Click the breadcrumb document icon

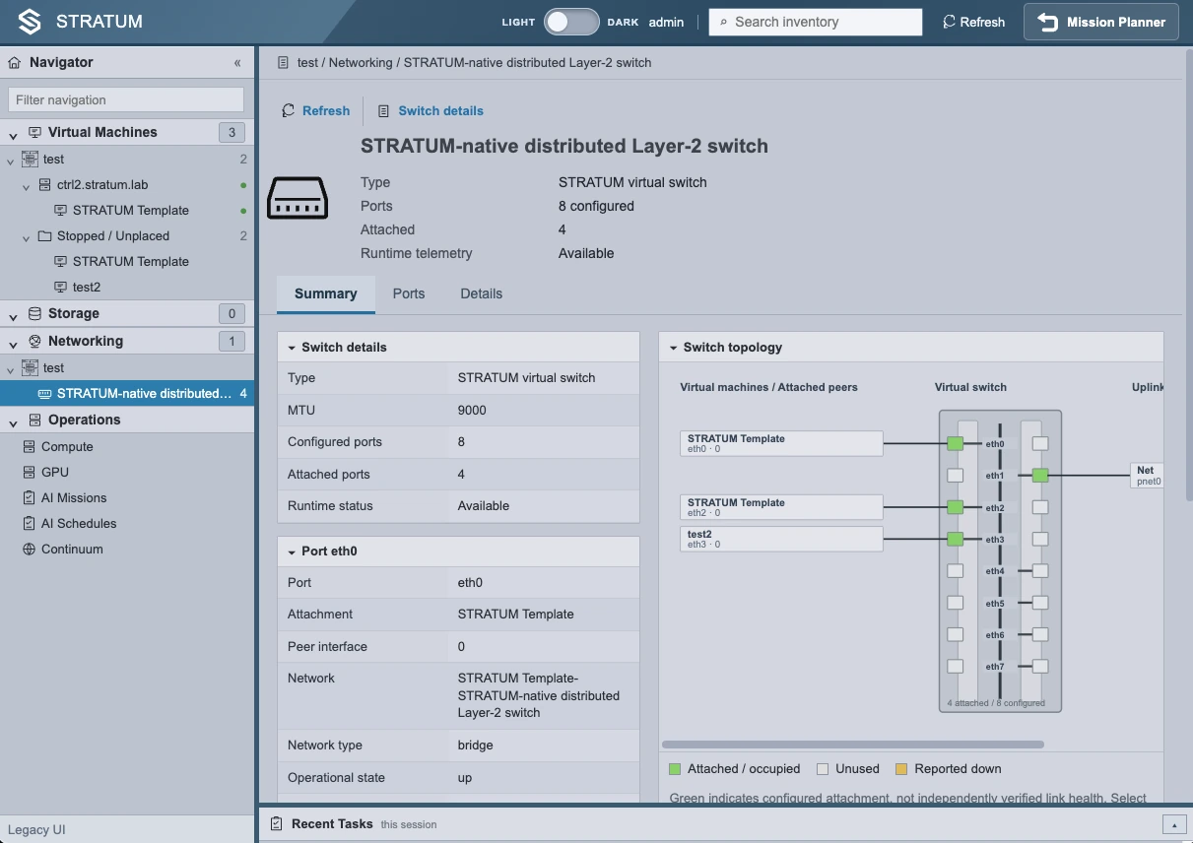pos(284,62)
